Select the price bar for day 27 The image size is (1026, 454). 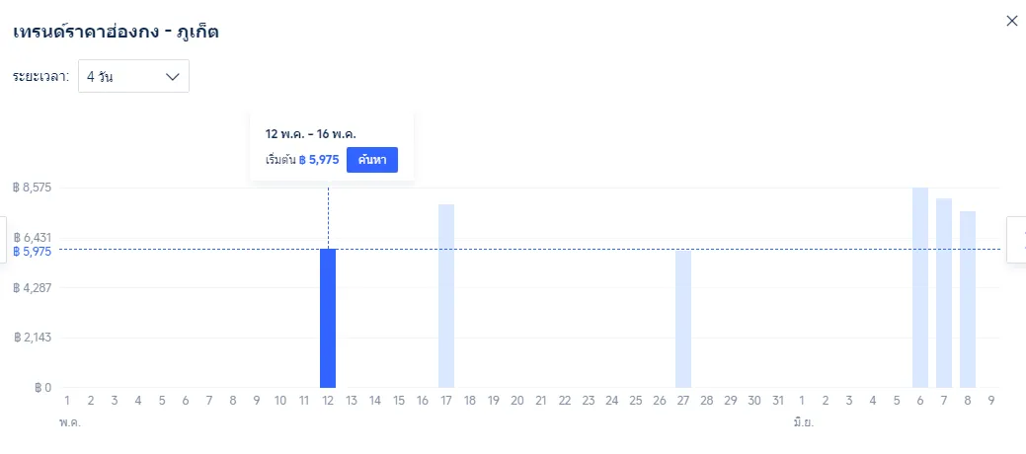pos(683,319)
